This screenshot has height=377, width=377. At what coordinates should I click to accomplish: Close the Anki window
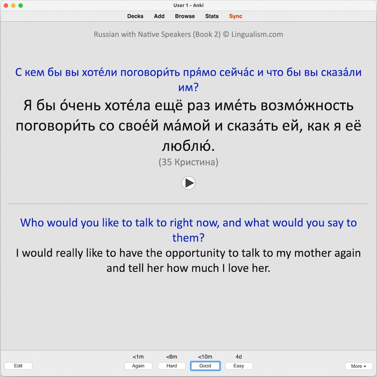click(x=6, y=6)
